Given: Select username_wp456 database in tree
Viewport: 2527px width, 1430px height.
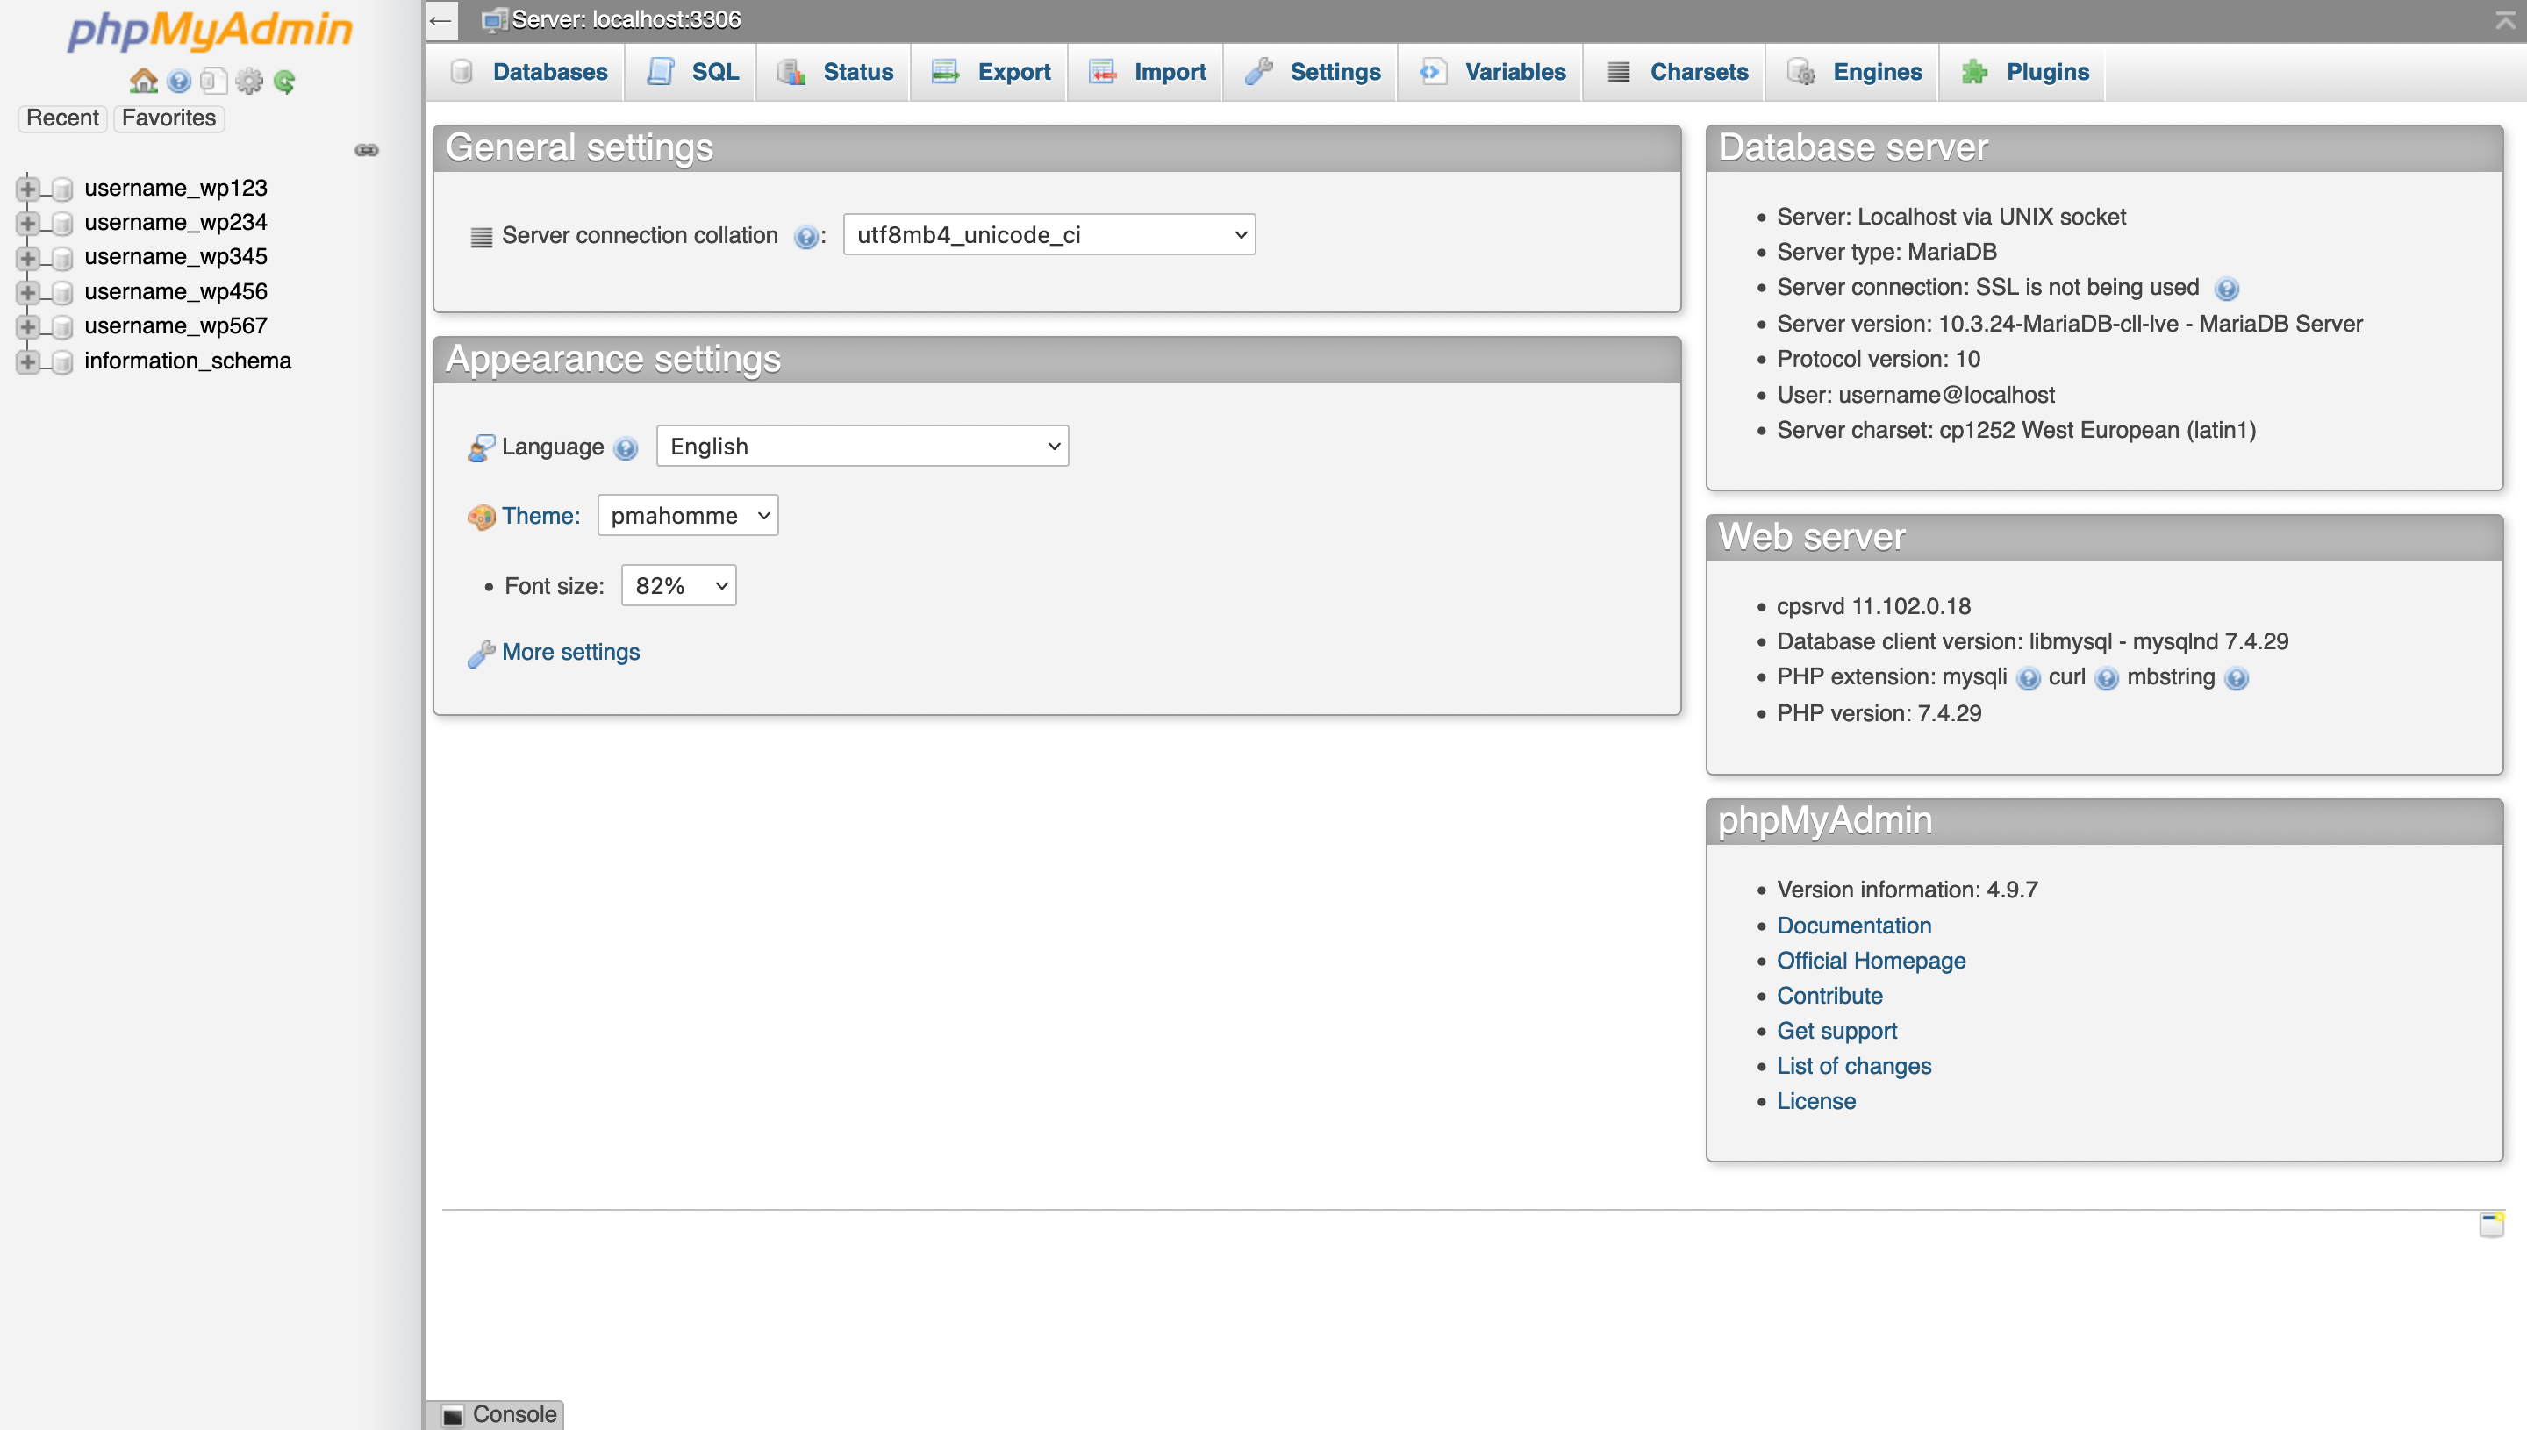Looking at the screenshot, I should [175, 291].
